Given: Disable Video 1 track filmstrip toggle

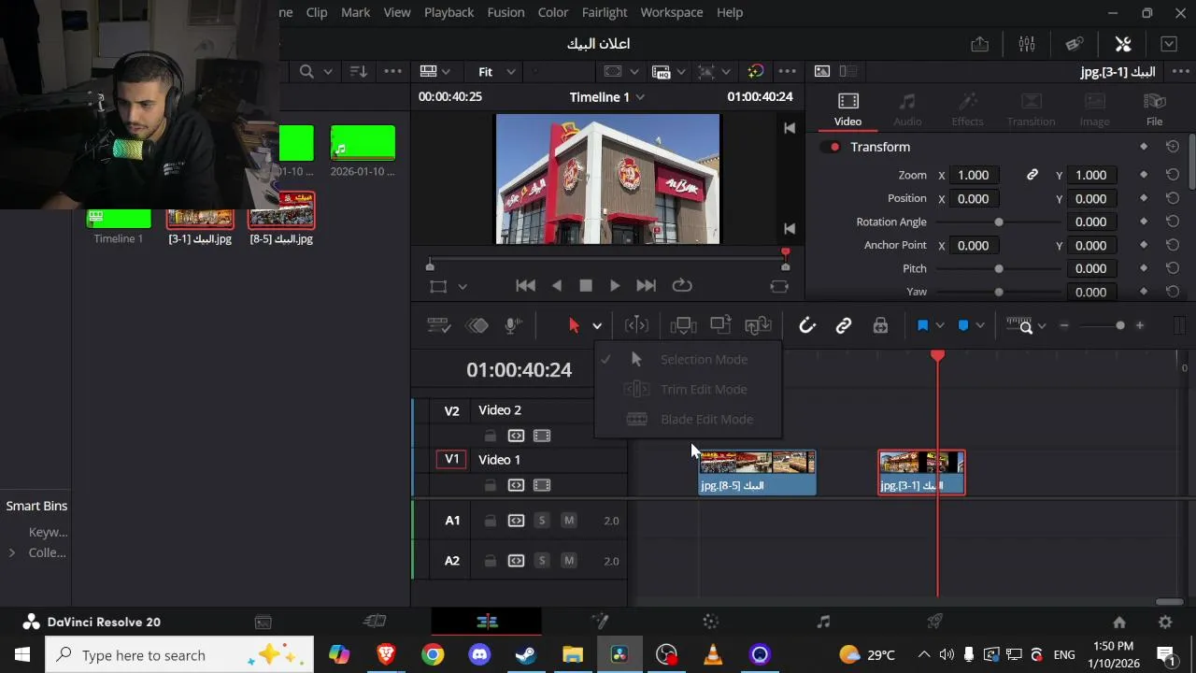Looking at the screenshot, I should [x=542, y=485].
